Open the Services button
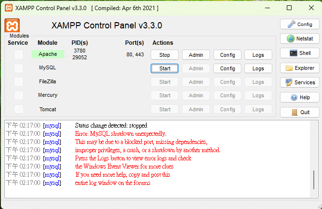 click(300, 82)
